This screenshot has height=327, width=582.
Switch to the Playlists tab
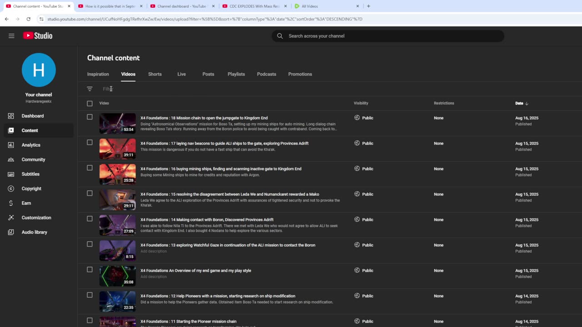point(236,74)
